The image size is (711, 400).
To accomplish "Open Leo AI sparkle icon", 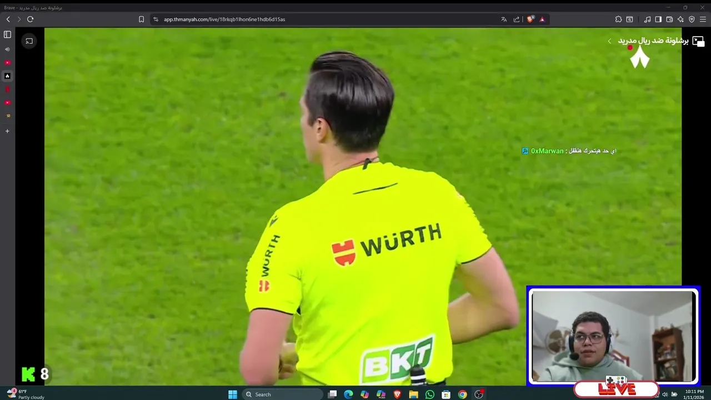I will (680, 19).
